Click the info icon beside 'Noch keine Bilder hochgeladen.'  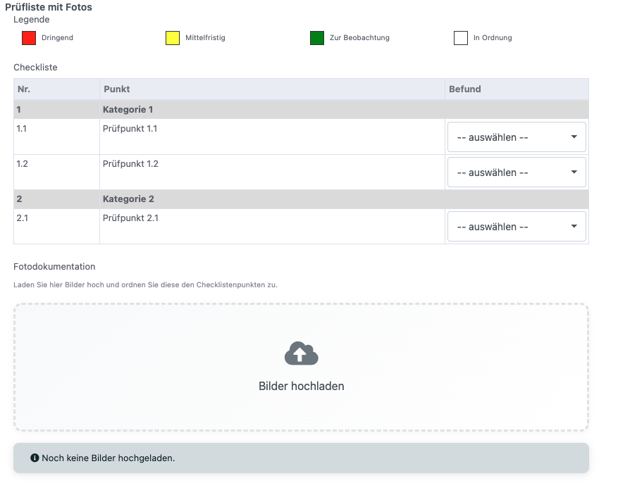[35, 458]
